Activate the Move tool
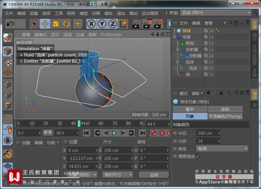Screen dimensions: 261x189 click(45, 24)
